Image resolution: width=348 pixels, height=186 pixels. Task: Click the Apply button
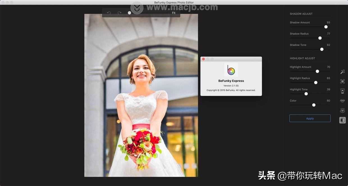pyautogui.click(x=310, y=118)
